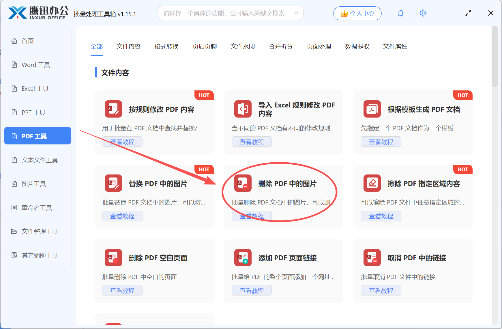Open 添加 PDF 页面链接 title
This screenshot has height=329, width=502.
click(287, 258)
